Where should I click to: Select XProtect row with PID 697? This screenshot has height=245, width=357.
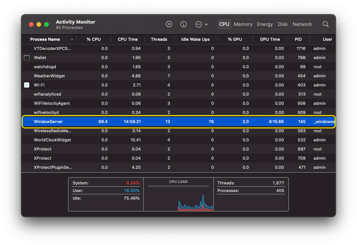tap(178, 149)
